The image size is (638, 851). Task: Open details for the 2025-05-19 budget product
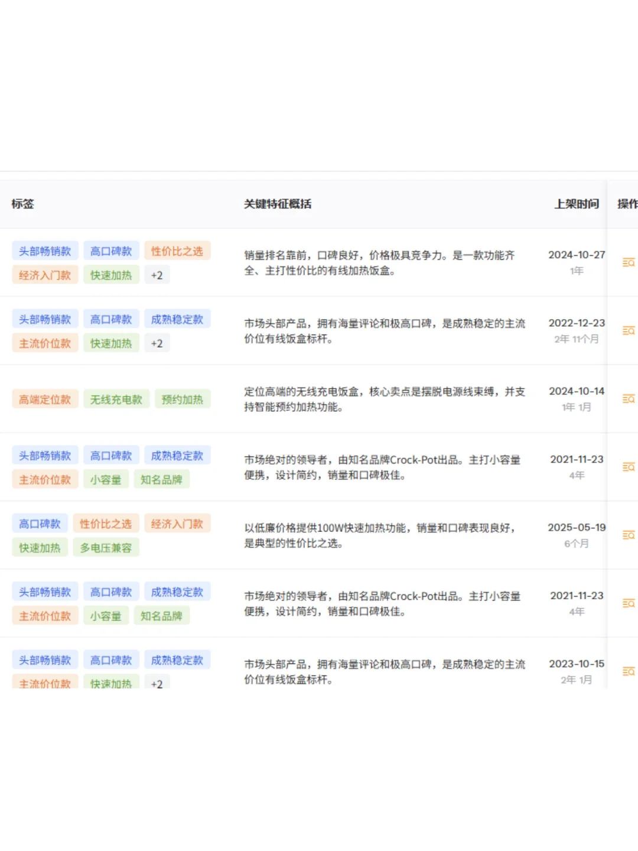click(x=627, y=534)
